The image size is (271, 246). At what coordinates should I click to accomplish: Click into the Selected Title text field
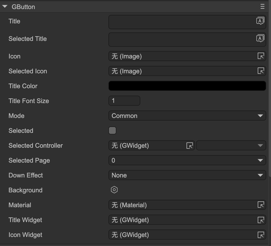(x=181, y=39)
